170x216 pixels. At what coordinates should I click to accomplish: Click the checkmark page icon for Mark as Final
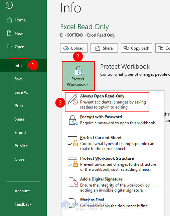tap(73, 203)
